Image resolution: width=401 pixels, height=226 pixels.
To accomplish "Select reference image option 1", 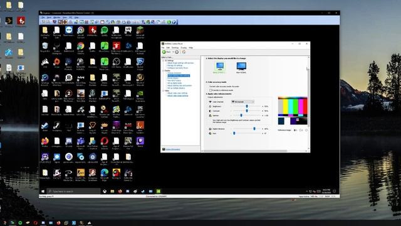I will 294,130.
